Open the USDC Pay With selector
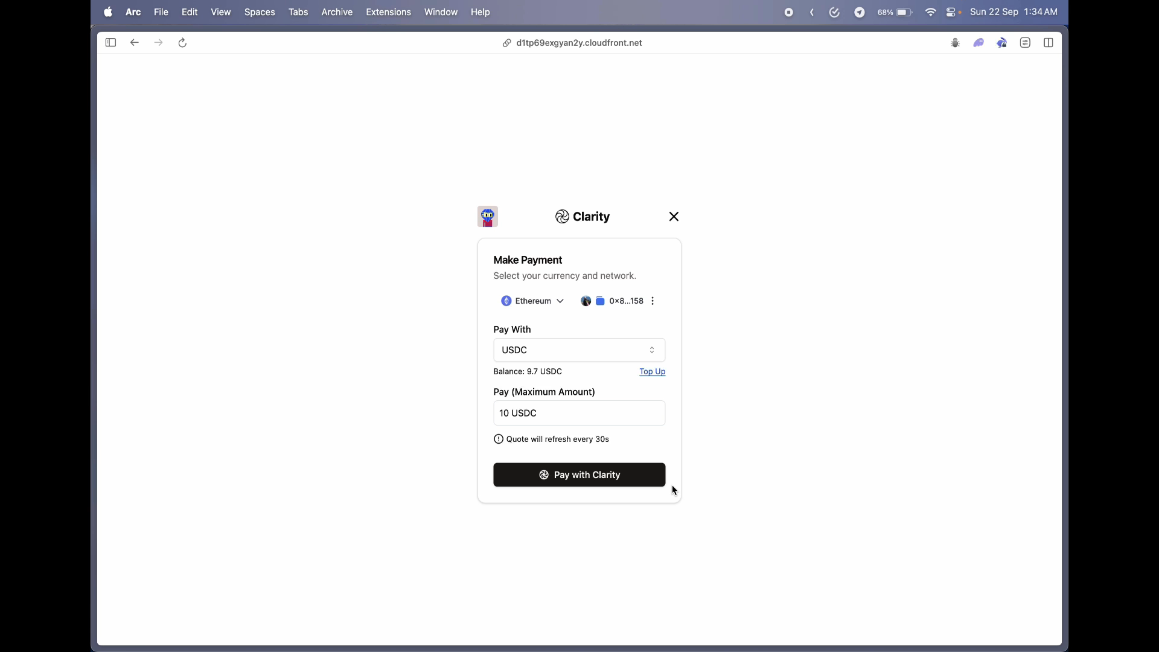This screenshot has height=652, width=1159. click(x=579, y=350)
